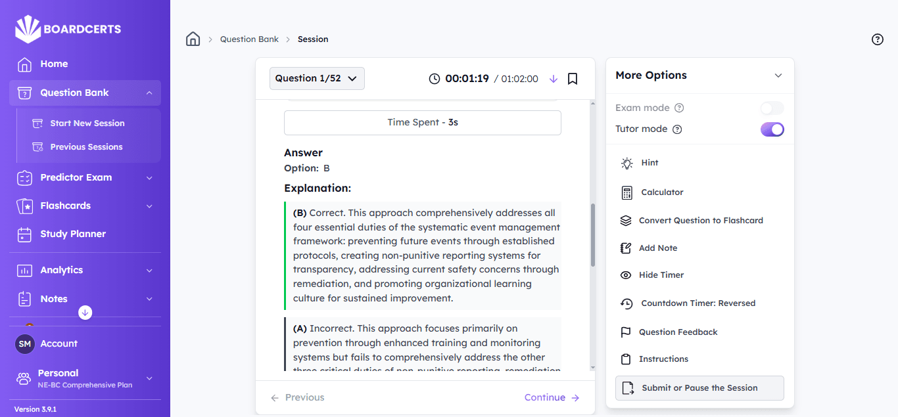The image size is (898, 417).
Task: Turn off the Tutor mode switch
Action: (772, 129)
